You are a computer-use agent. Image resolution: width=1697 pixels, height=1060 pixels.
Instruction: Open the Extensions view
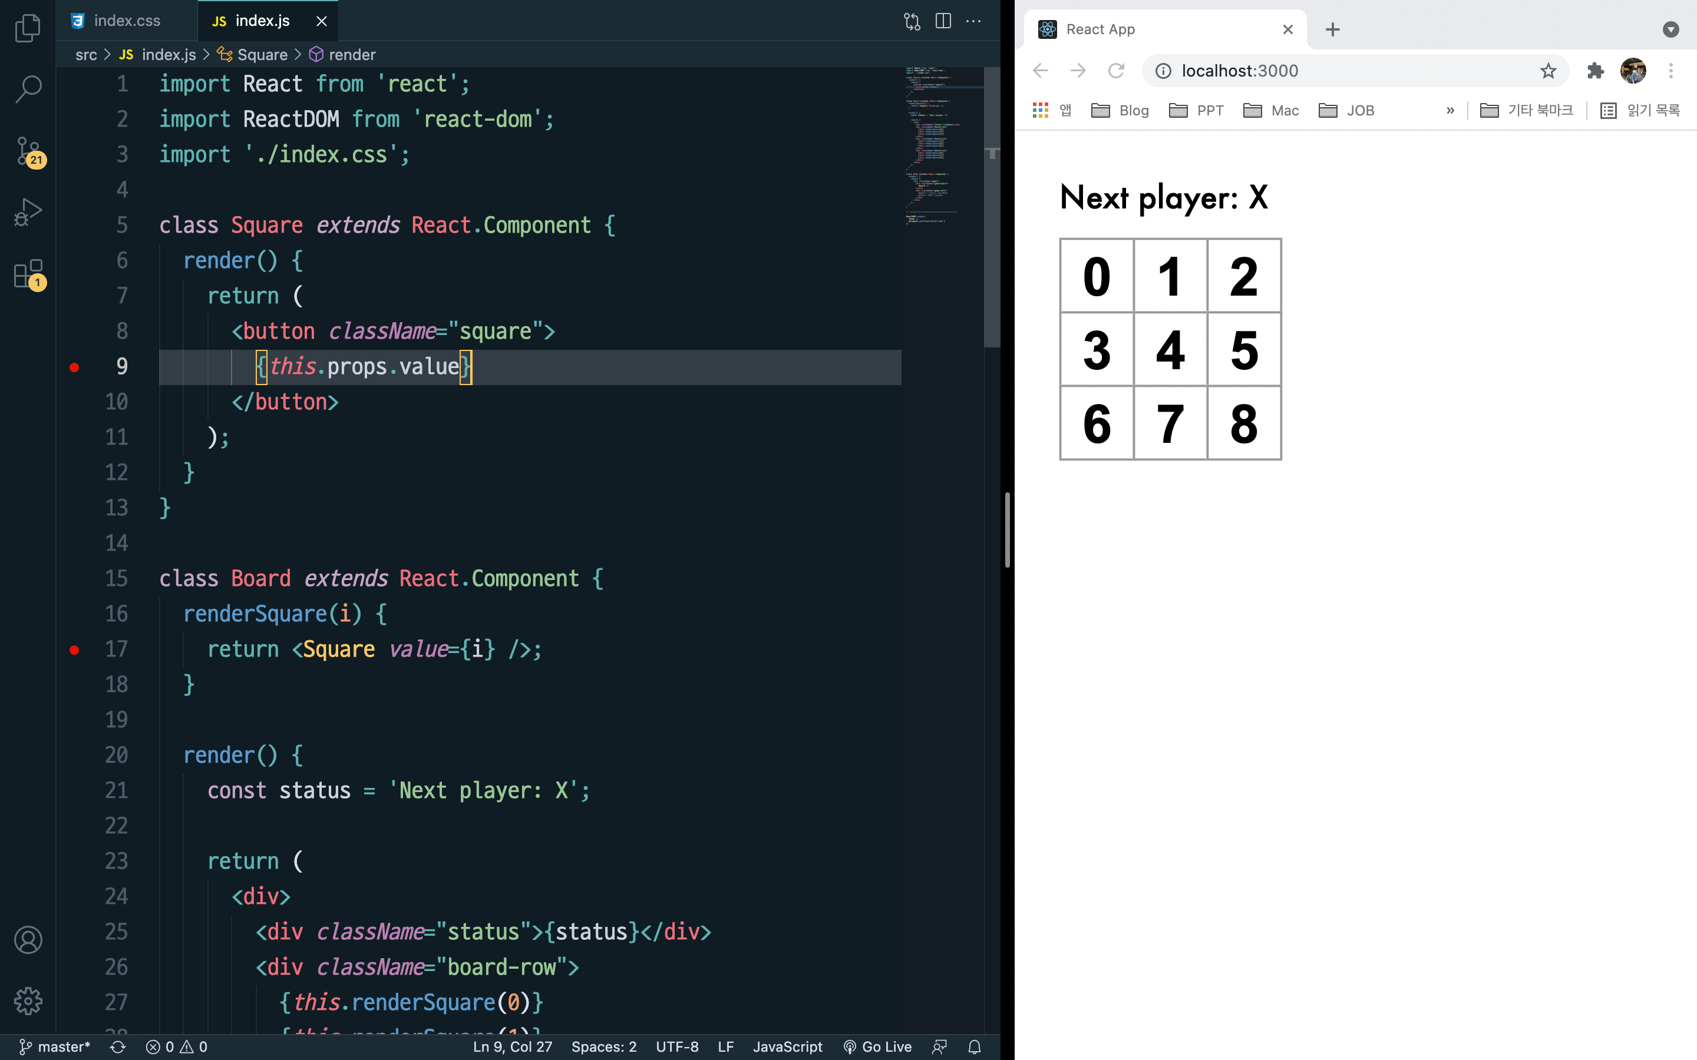pyautogui.click(x=28, y=273)
